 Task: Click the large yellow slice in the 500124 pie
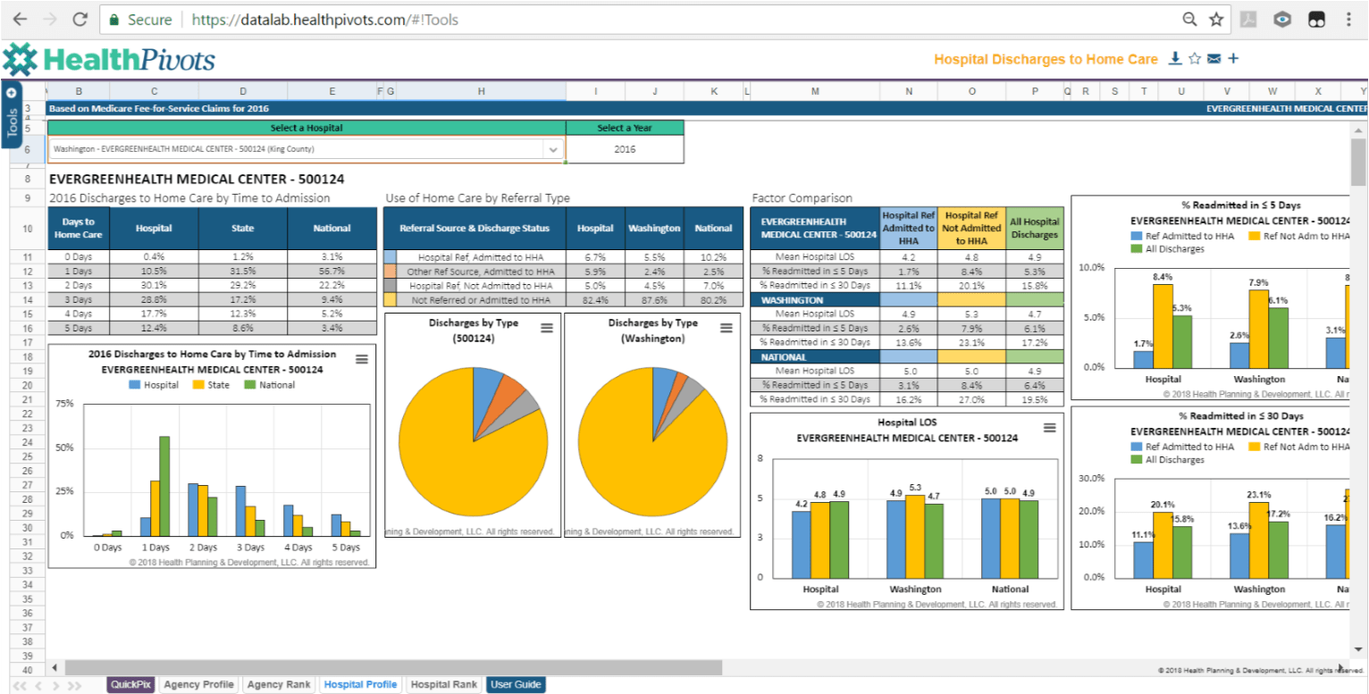tap(465, 464)
